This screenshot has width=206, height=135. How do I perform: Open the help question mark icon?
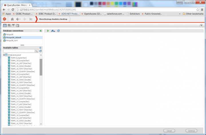201,26
